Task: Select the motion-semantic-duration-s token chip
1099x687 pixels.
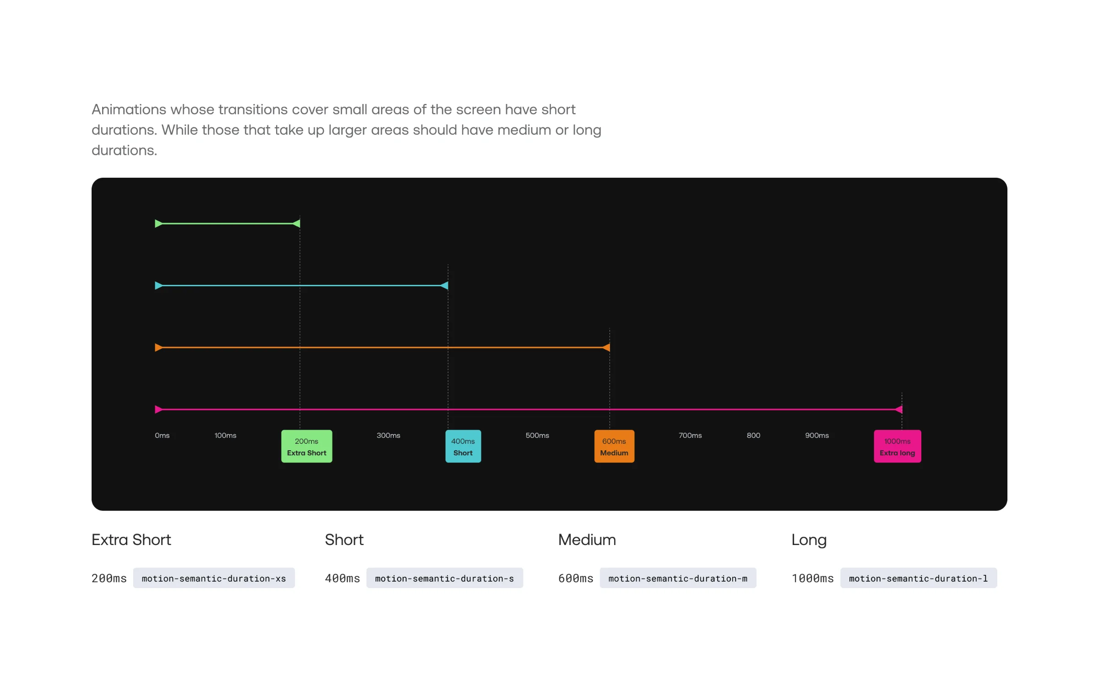Action: 444,578
